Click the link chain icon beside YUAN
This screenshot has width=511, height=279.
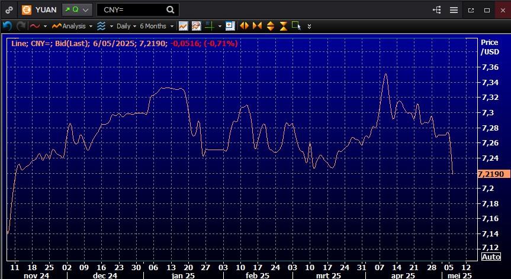9,10
